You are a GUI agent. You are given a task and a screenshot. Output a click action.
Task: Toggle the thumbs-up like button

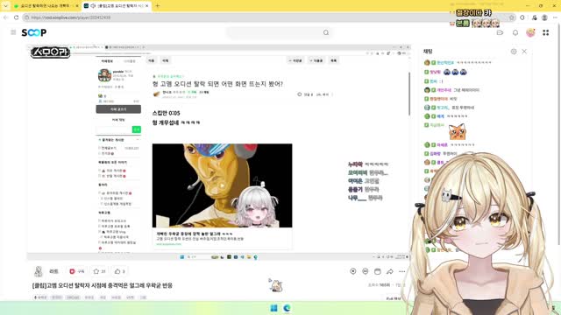pos(120,271)
